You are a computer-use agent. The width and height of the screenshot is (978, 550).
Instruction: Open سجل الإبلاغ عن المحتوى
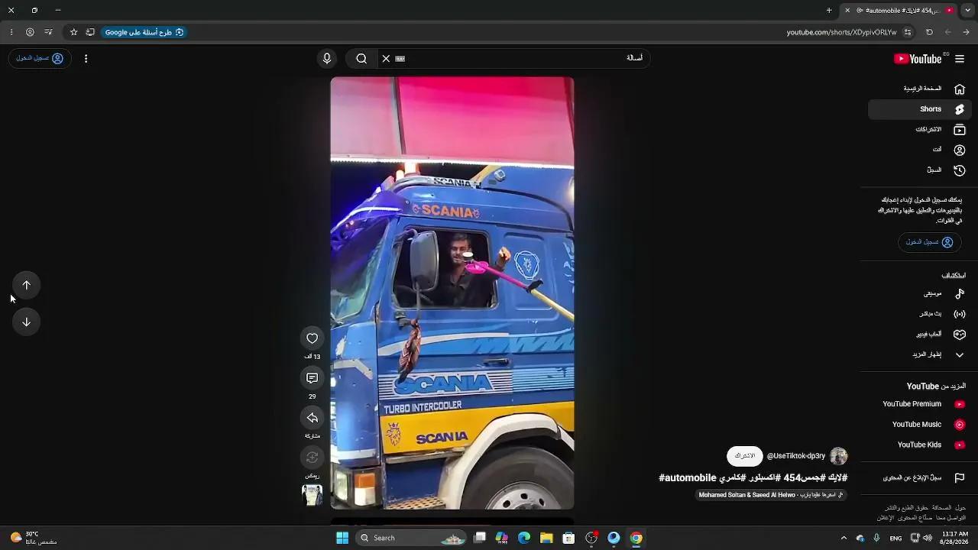tap(920, 478)
